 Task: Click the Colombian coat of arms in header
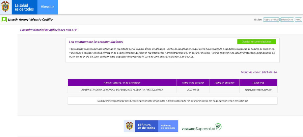tap(6, 7)
